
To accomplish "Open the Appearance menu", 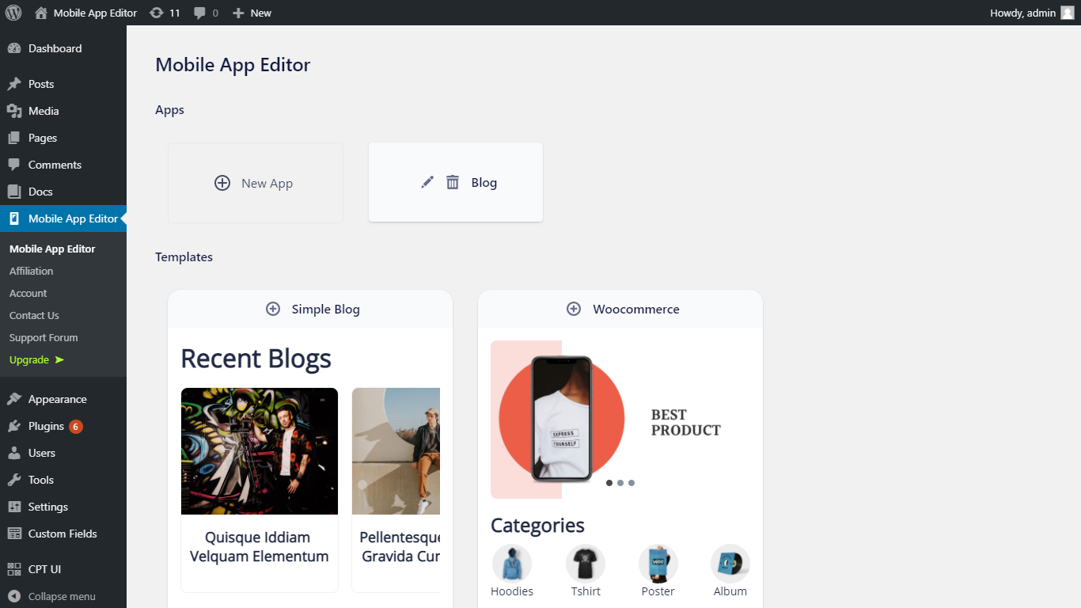I will click(x=57, y=399).
